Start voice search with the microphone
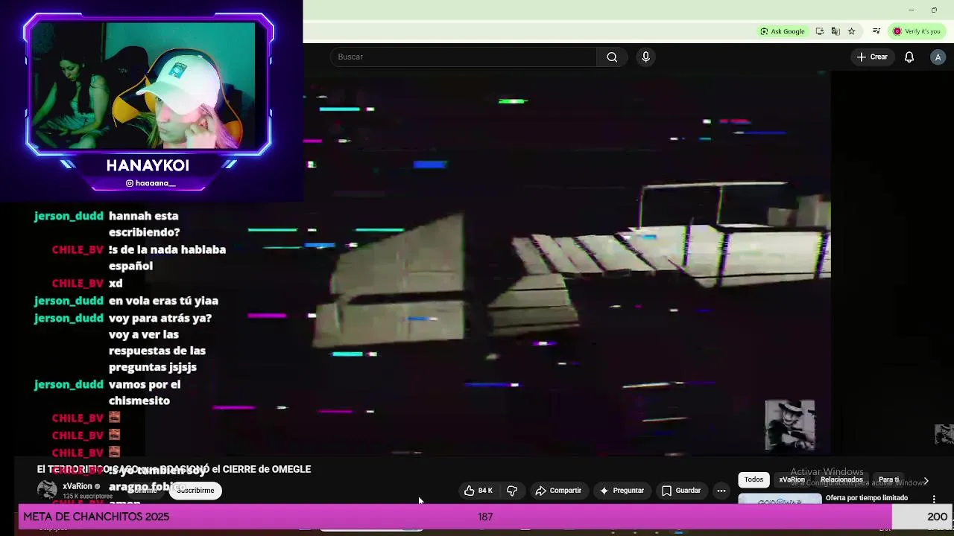The image size is (954, 536). pyautogui.click(x=645, y=57)
